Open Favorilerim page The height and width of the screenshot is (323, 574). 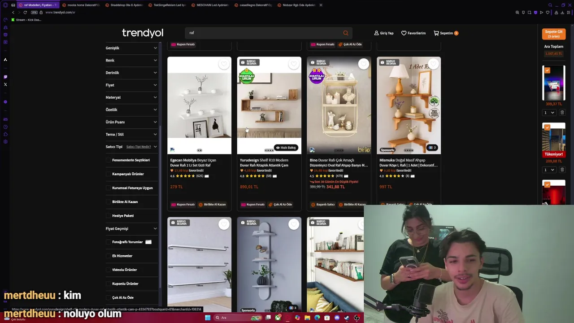pos(413,33)
